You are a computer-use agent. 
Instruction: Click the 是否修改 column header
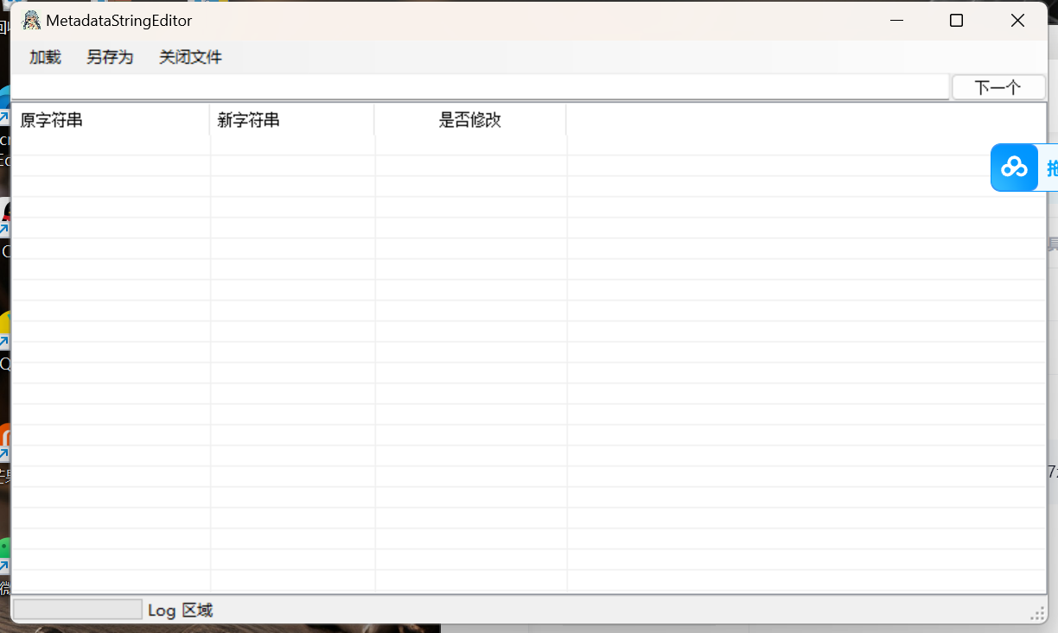[x=470, y=120]
